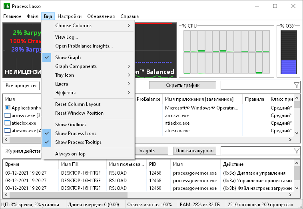This screenshot has height=209, width=303.
Task: Open the Главное menu
Action: 12,16
